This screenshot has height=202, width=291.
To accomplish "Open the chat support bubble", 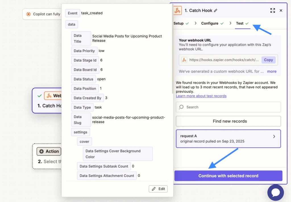I will point(275,193).
